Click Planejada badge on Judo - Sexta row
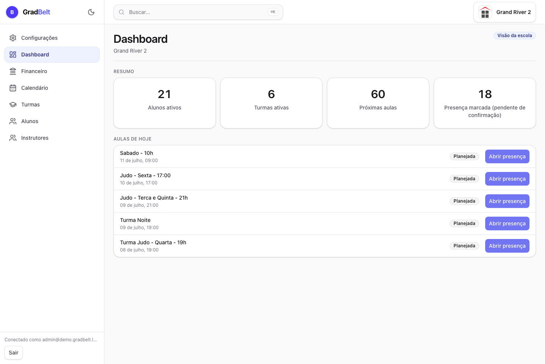The image size is (545, 364). coord(464,179)
